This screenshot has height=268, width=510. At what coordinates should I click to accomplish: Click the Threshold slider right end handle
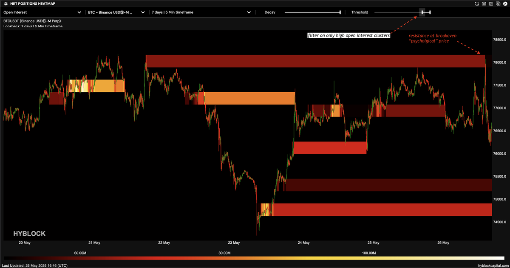430,12
